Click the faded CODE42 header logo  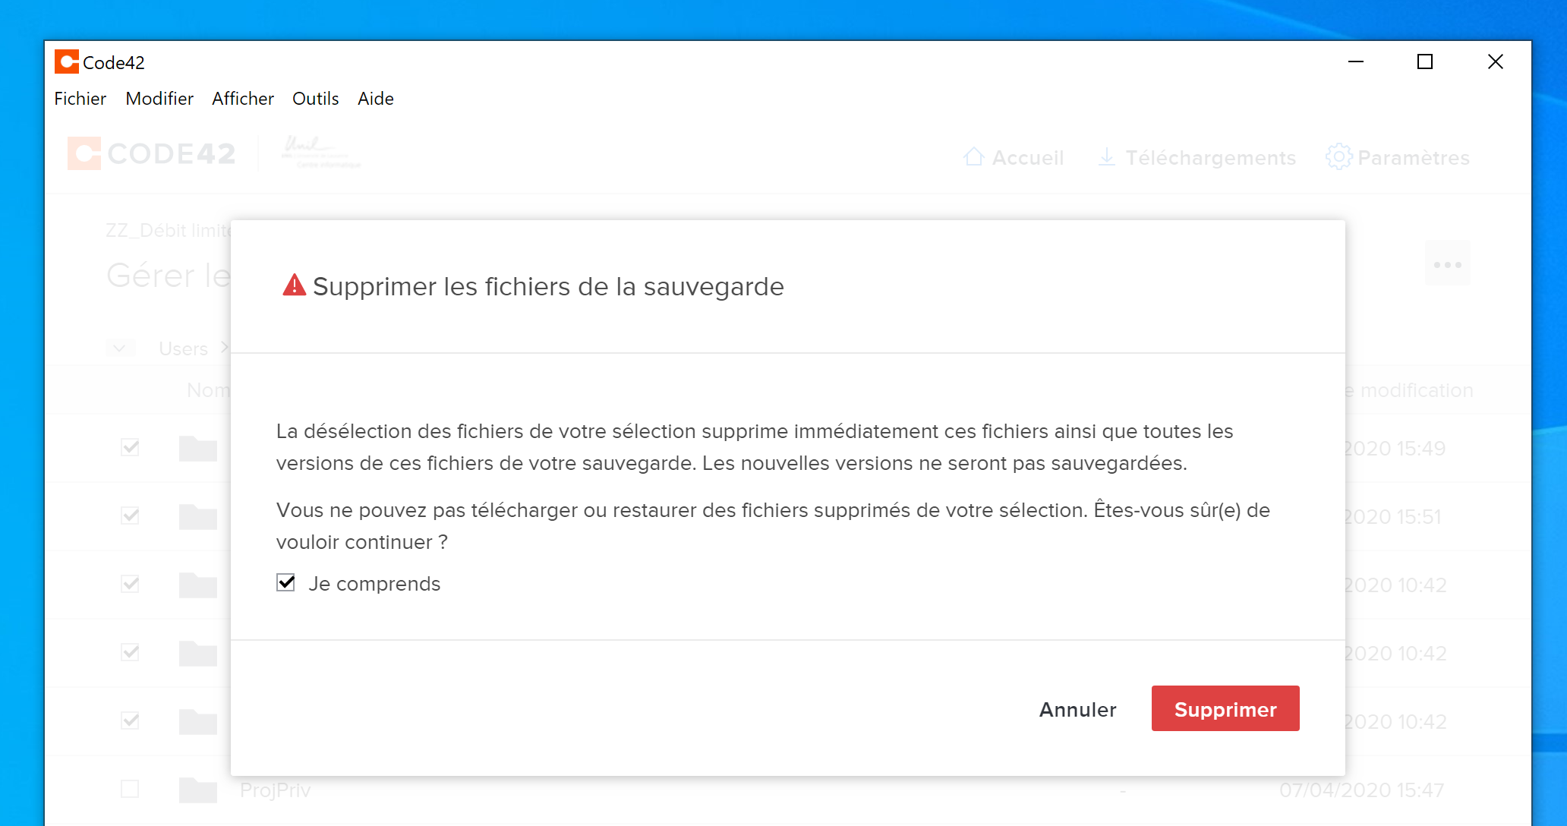pyautogui.click(x=153, y=154)
